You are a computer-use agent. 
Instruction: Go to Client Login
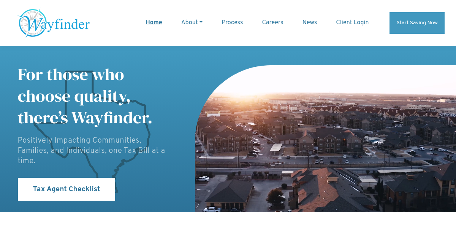coord(352,22)
